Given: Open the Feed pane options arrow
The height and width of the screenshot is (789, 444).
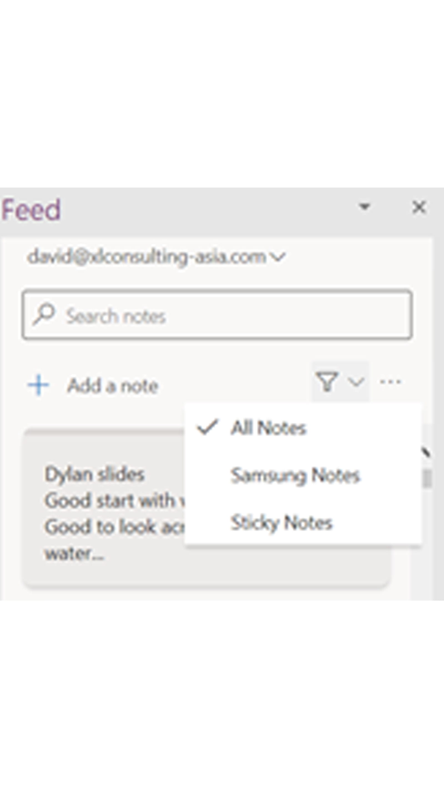Looking at the screenshot, I should click(364, 207).
